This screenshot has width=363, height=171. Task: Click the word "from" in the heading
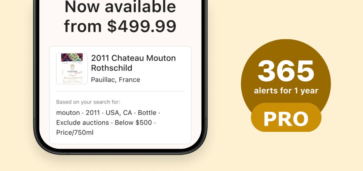83,26
